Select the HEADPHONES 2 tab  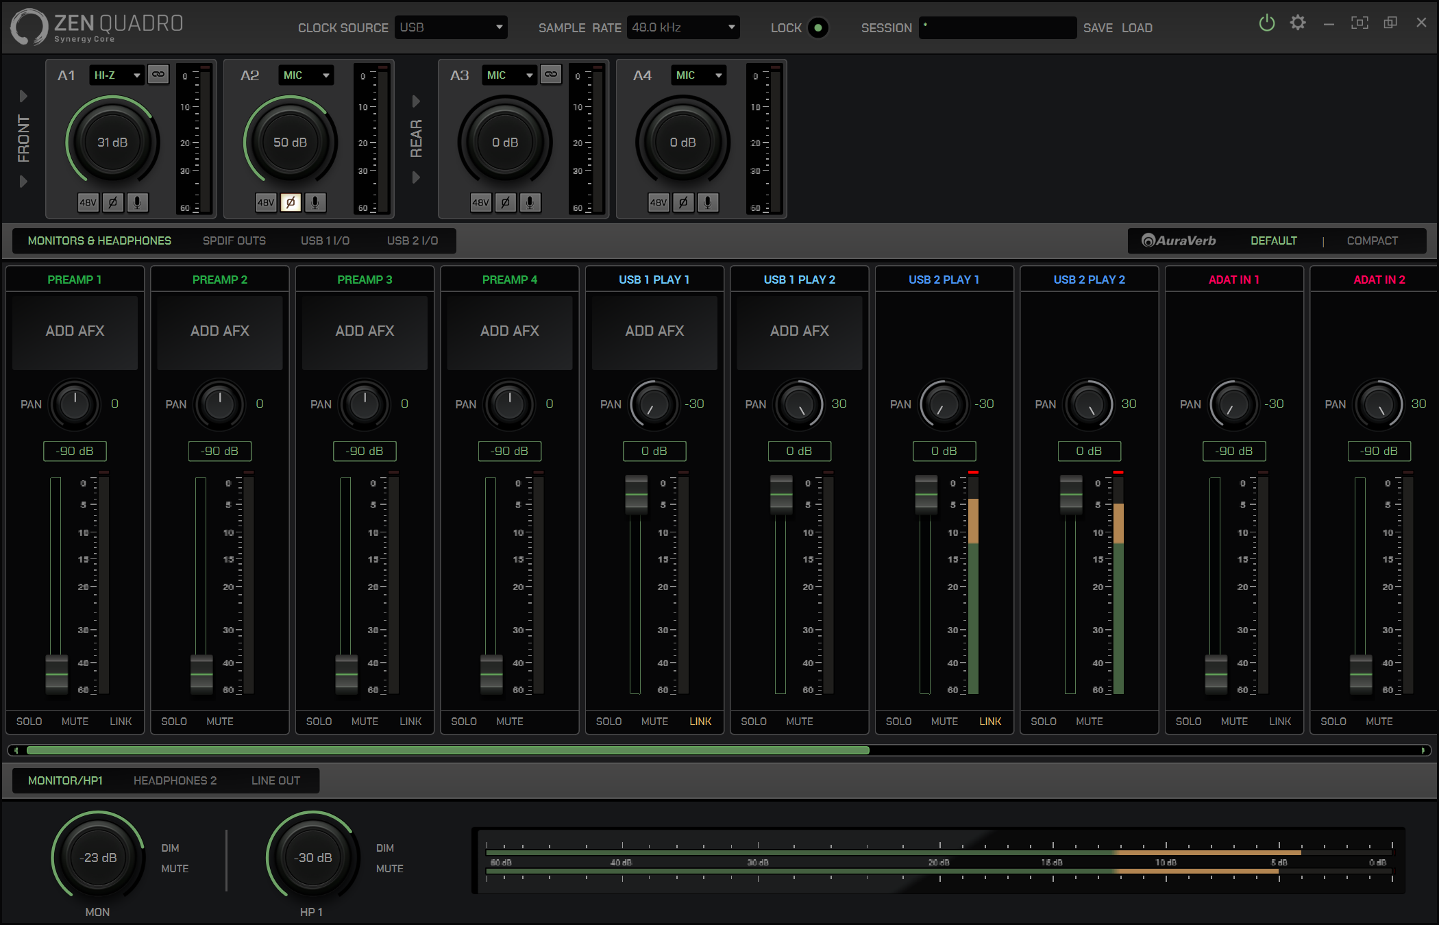coord(175,780)
